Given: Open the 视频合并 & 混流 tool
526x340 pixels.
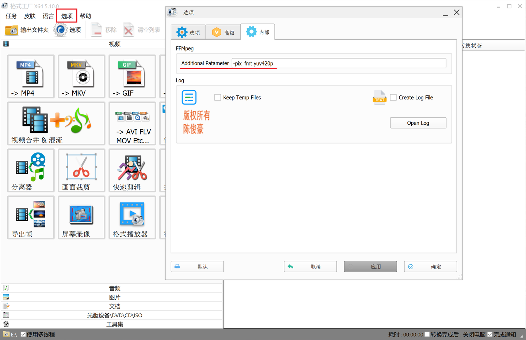Looking at the screenshot, I should [56, 124].
